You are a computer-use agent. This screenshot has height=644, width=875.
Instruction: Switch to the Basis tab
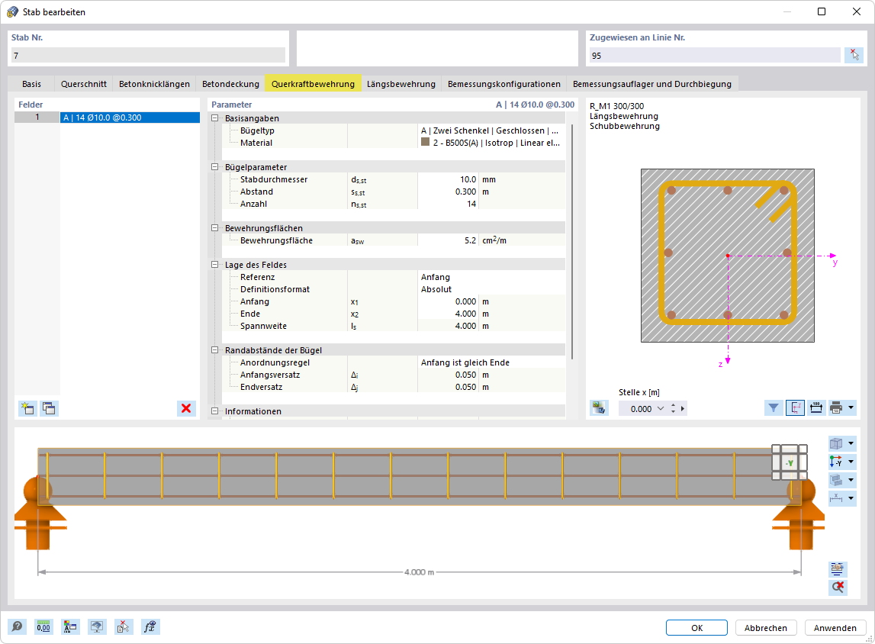click(x=32, y=84)
